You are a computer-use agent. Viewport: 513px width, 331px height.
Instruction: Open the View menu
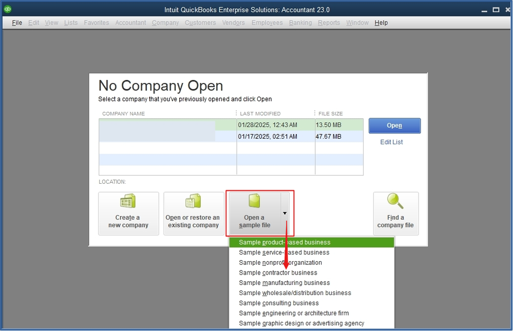pyautogui.click(x=52, y=23)
